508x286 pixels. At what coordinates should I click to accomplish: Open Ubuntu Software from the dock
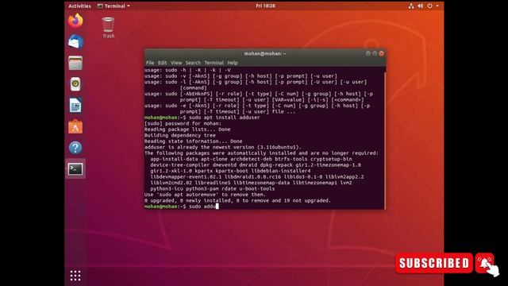pyautogui.click(x=75, y=126)
